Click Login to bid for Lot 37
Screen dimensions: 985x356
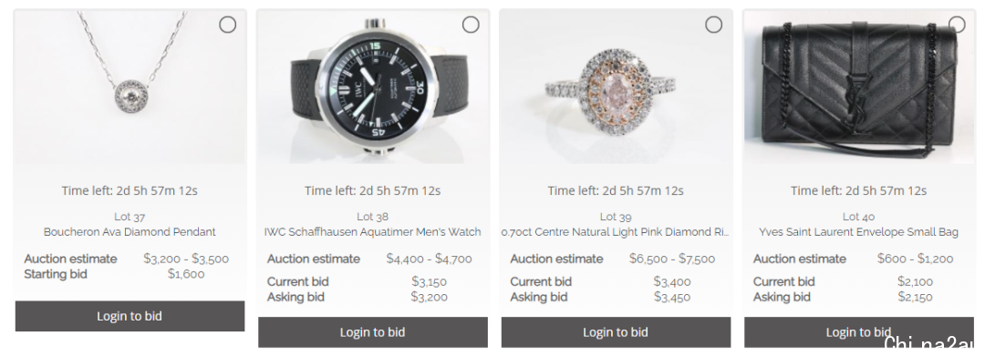[130, 316]
